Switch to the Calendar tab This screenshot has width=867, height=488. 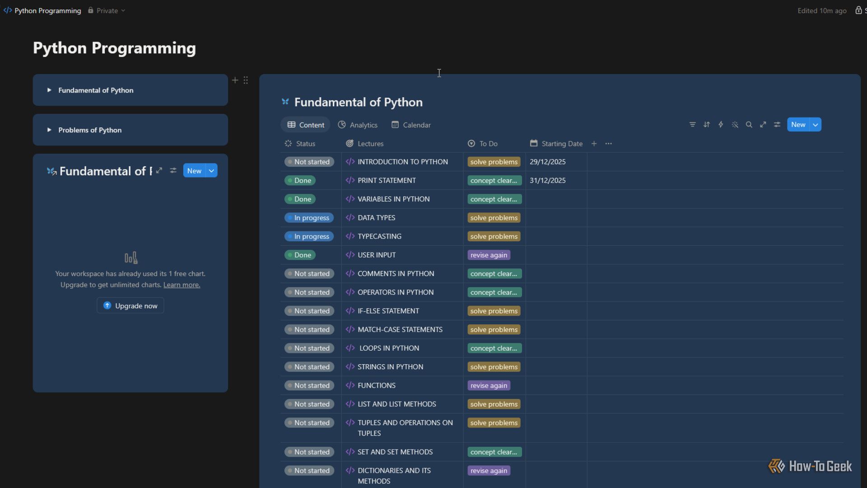click(411, 125)
